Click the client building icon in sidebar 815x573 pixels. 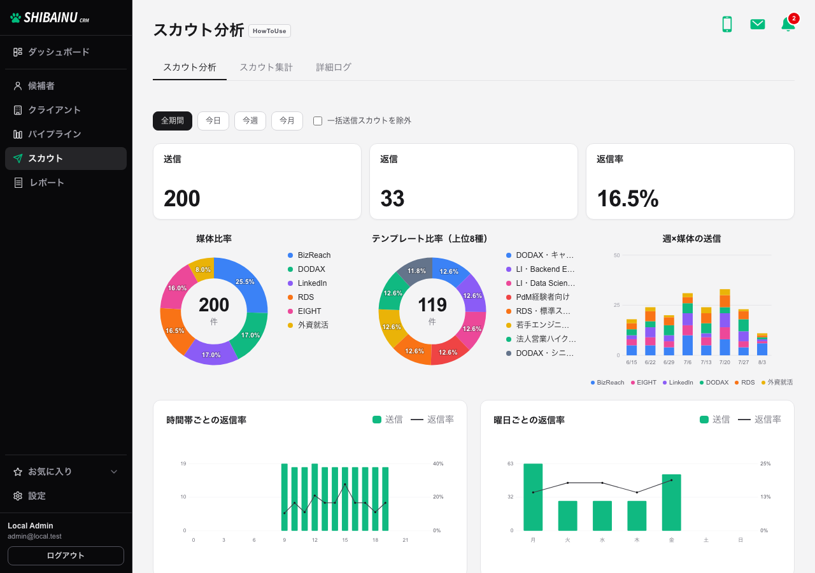pyautogui.click(x=18, y=110)
